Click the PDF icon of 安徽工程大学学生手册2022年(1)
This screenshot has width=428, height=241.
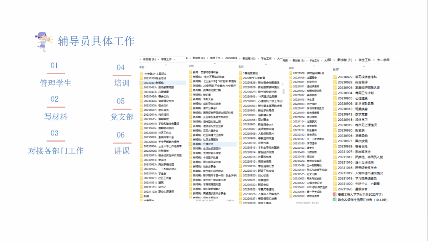335,194
